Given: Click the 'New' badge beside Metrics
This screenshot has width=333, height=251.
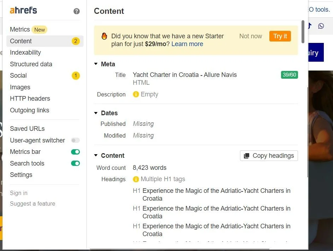Looking at the screenshot, I should tap(40, 30).
